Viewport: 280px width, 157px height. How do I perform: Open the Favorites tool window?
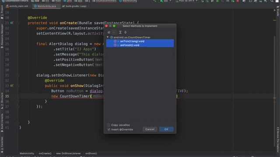[2, 145]
